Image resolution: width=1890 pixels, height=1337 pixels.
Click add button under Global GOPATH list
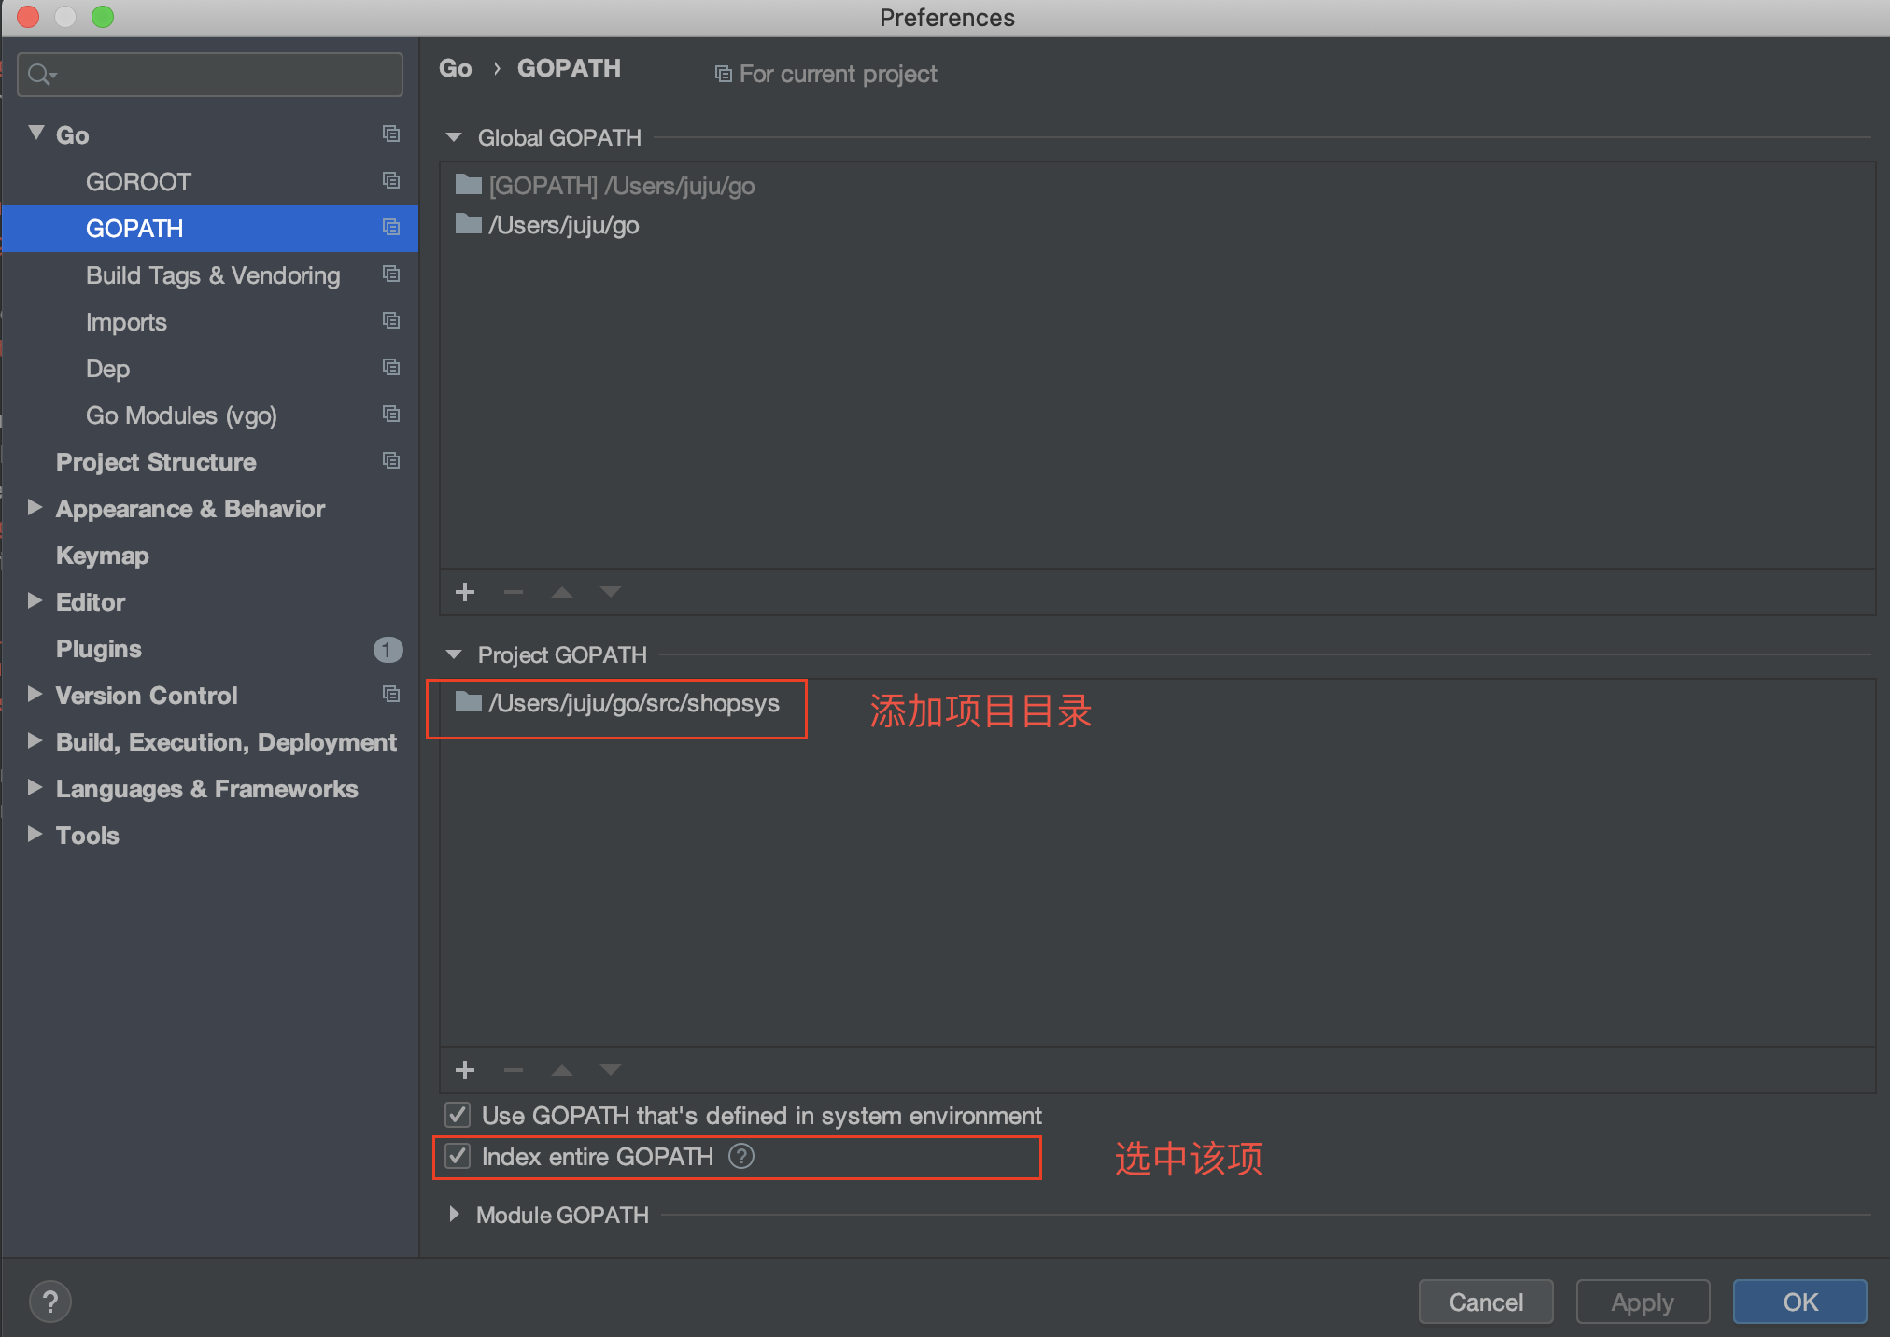(465, 592)
